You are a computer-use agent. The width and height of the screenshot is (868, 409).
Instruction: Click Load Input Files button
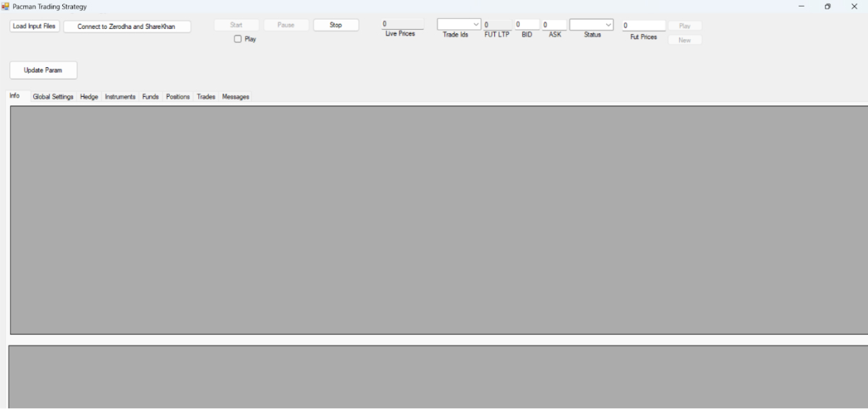(35, 26)
